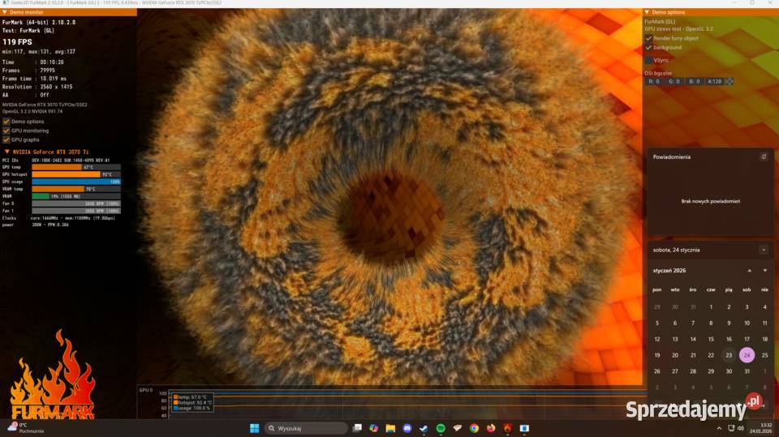Launch Copilot from the taskbar

click(x=373, y=428)
